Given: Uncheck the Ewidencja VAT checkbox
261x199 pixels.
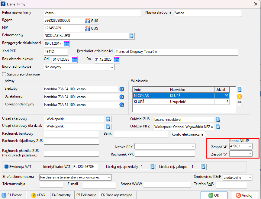Looking at the screenshot, I should tap(7, 166).
